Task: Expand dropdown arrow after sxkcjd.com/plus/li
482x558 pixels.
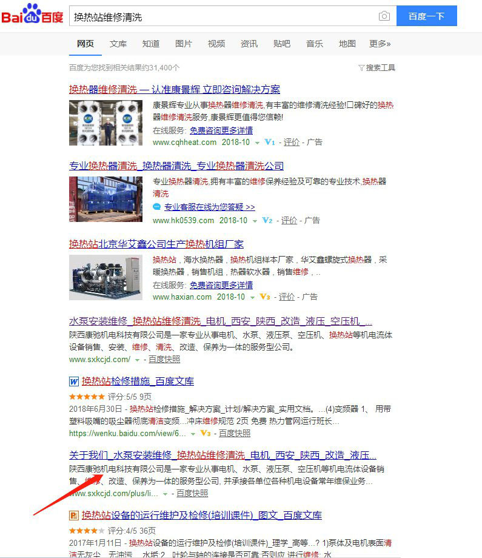Action: tap(165, 494)
